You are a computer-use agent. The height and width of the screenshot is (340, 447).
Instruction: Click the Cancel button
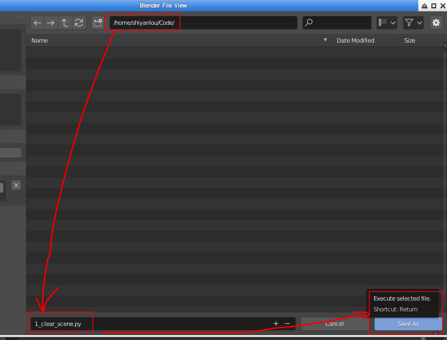pos(335,324)
